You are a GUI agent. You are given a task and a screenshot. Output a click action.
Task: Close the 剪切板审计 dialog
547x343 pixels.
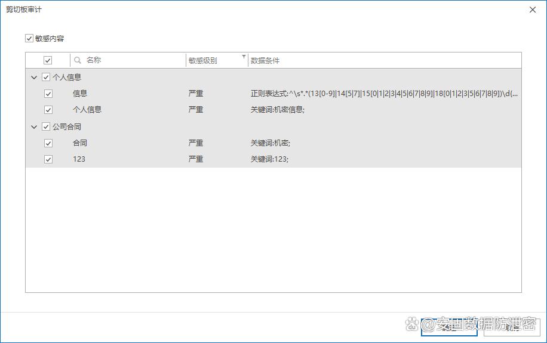point(533,10)
